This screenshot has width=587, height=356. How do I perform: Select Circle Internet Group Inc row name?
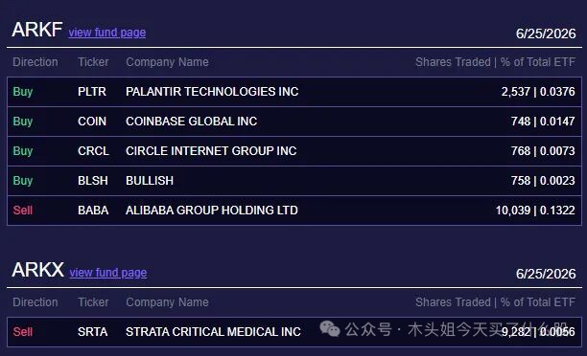(x=211, y=151)
